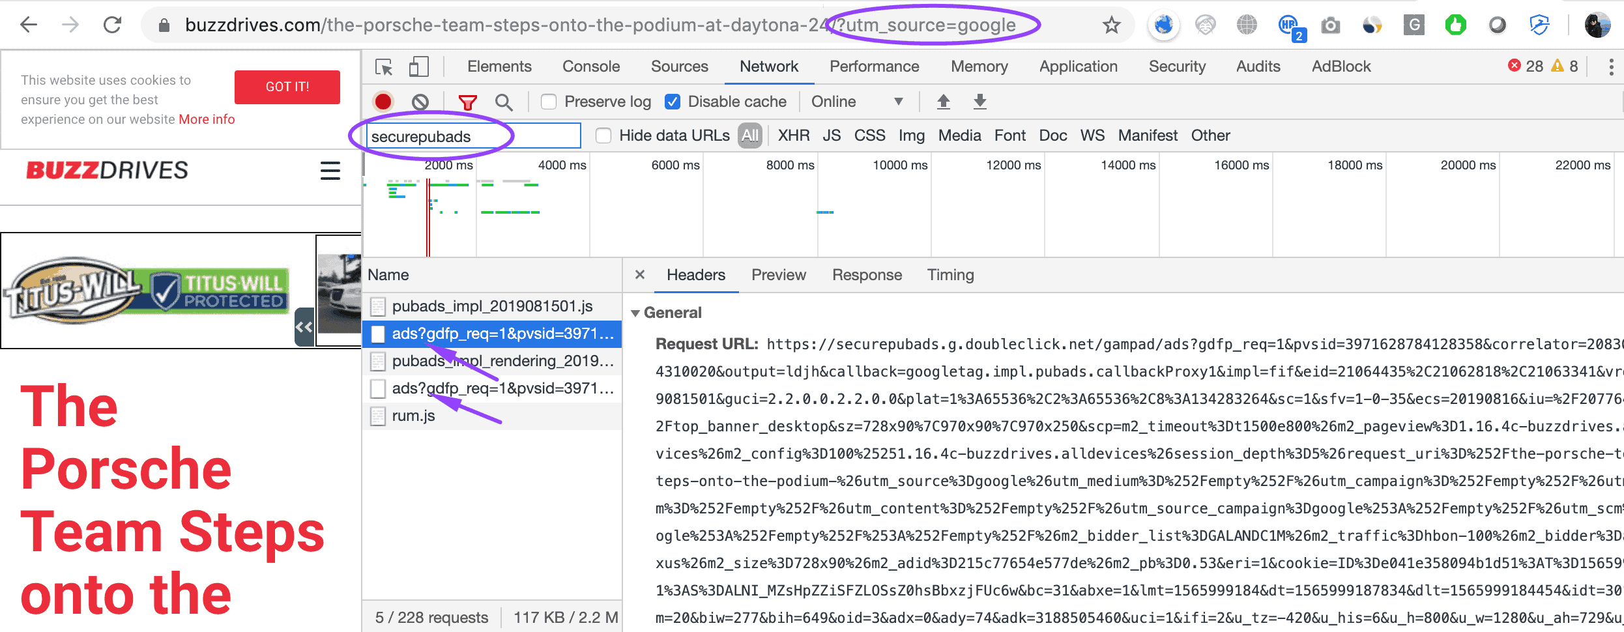Select the All filter type

click(x=750, y=136)
